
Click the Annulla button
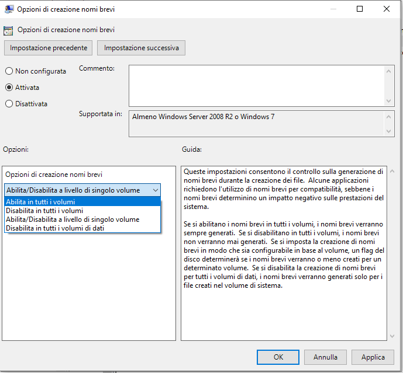tap(325, 357)
